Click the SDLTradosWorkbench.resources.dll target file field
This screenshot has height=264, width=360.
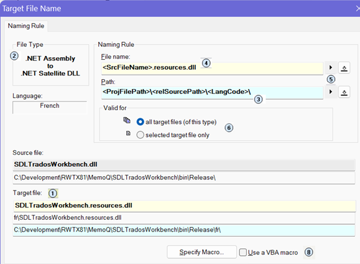pyautogui.click(x=185, y=205)
